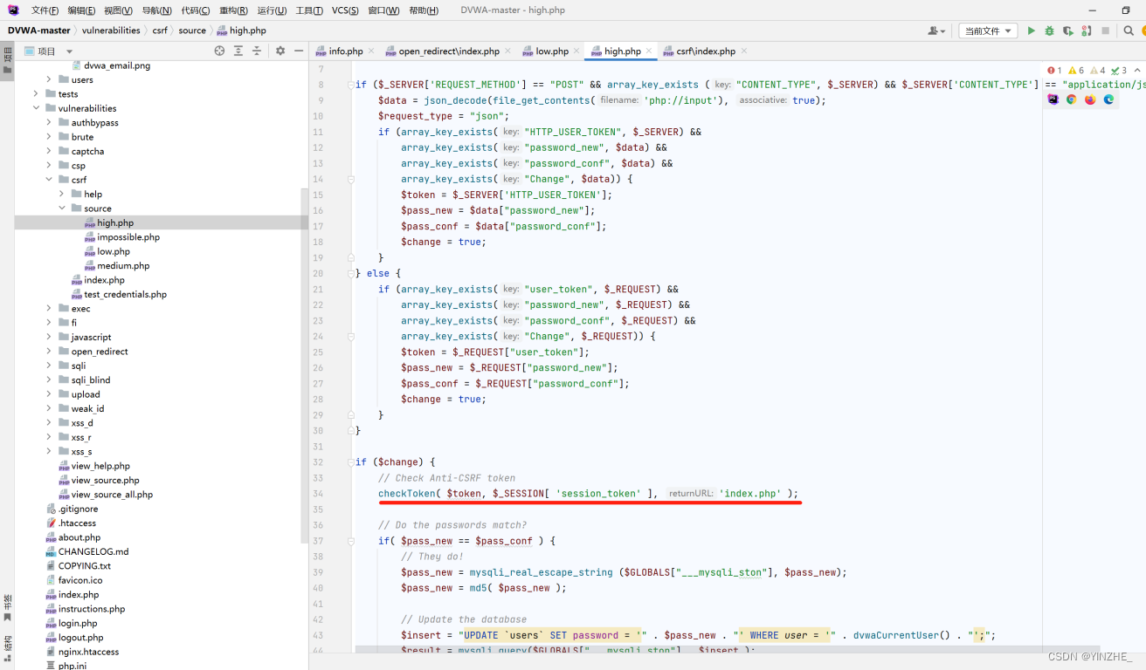Click the gray stop square icon
The height and width of the screenshot is (670, 1146).
1105,31
